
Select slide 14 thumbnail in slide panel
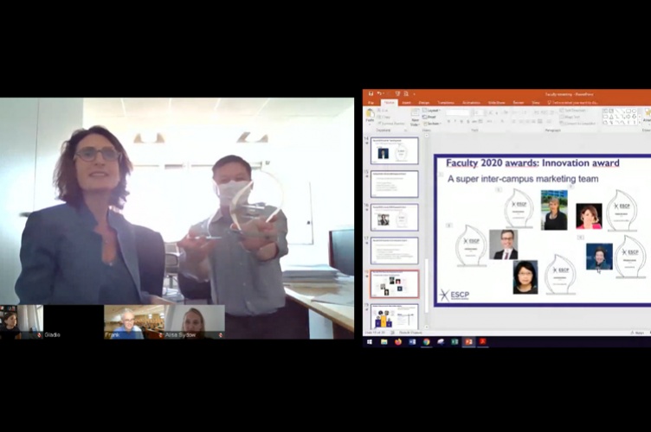click(395, 150)
